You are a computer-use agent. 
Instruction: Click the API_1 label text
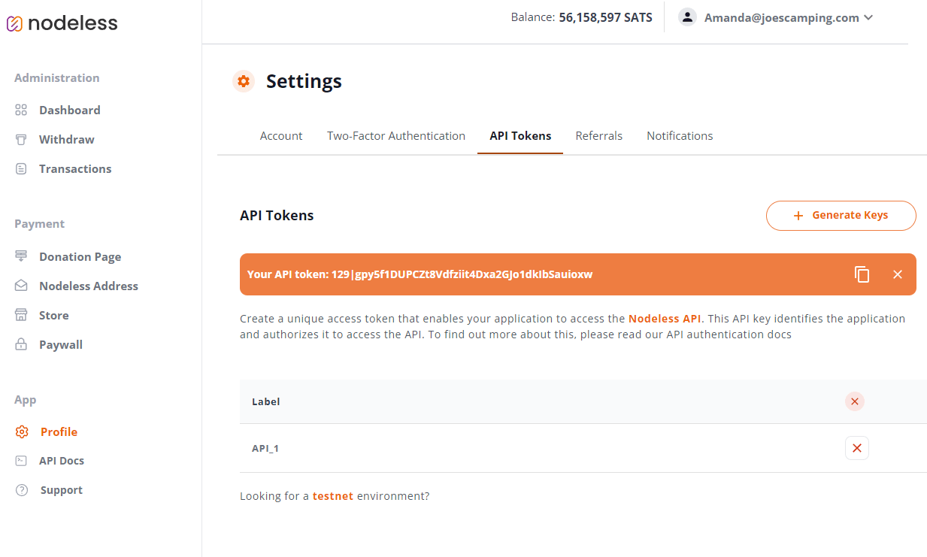(265, 448)
